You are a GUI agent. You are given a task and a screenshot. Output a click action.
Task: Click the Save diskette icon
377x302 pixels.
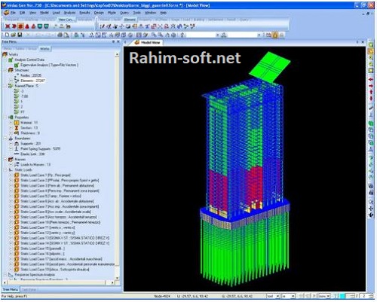20,35
